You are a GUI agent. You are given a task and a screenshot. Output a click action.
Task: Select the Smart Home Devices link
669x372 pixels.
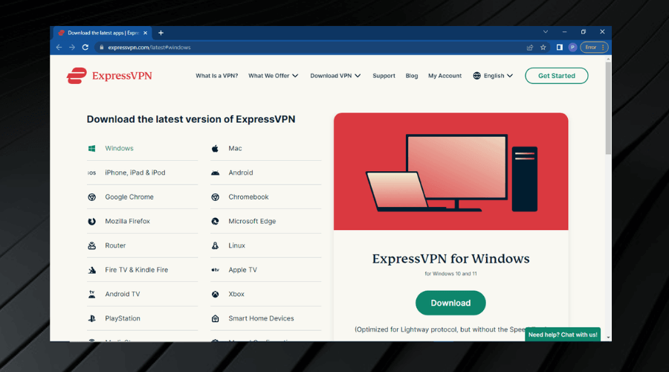[261, 318]
